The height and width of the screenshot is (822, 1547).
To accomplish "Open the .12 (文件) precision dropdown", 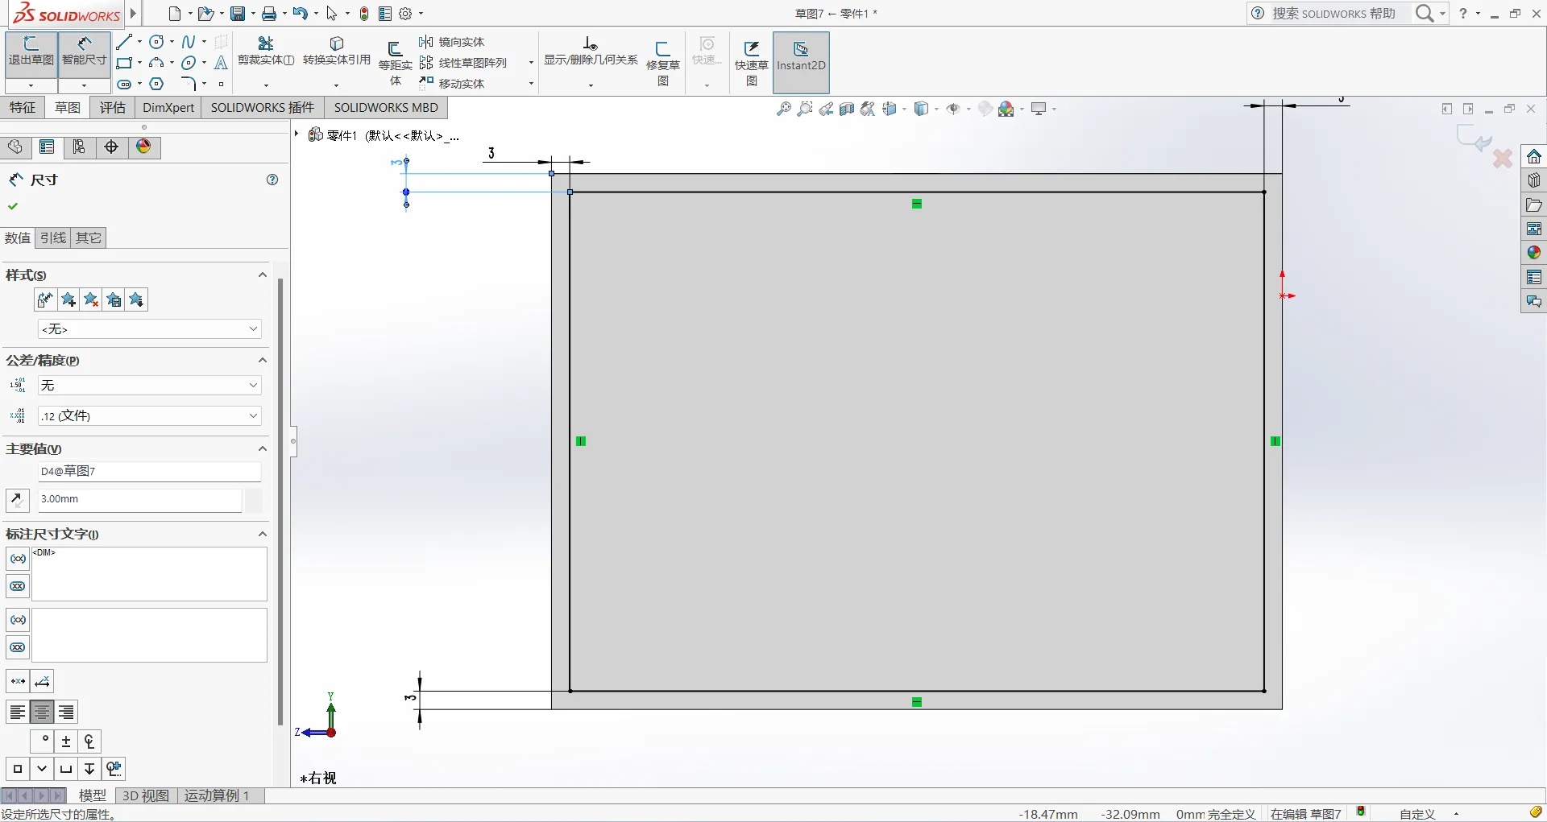I will [150, 415].
